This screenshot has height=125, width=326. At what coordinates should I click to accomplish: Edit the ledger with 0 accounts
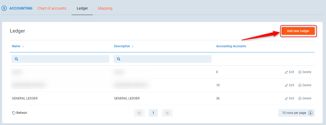pyautogui.click(x=289, y=72)
